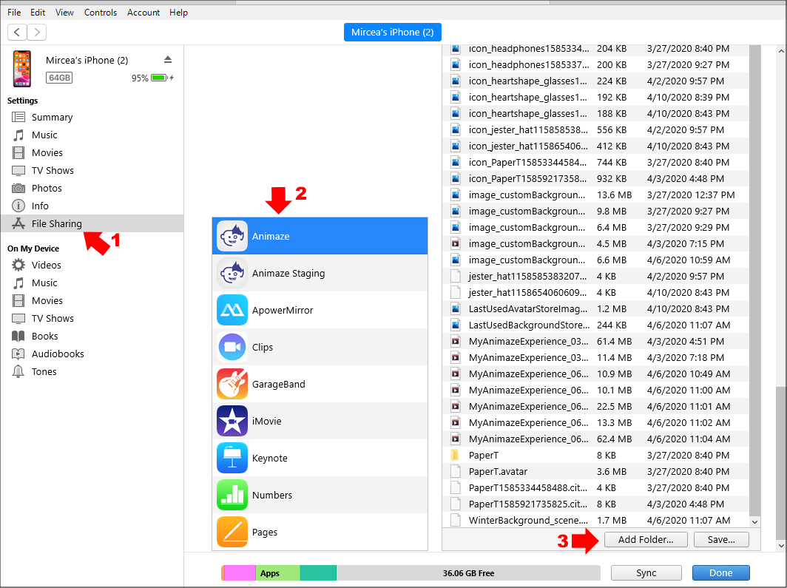Open Summary in Settings sidebar
Screen dimensions: 787x588
[x=52, y=117]
